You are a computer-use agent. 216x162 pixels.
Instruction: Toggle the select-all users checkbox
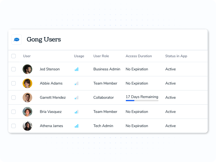pyautogui.click(x=14, y=56)
